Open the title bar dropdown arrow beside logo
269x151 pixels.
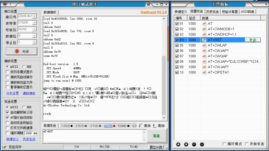11,4
